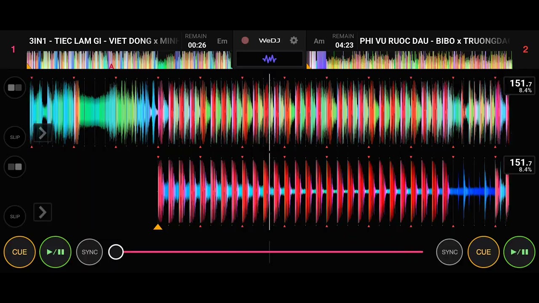Click the orange cue marker on deck 2 waveform
The image size is (539, 303).
(158, 227)
